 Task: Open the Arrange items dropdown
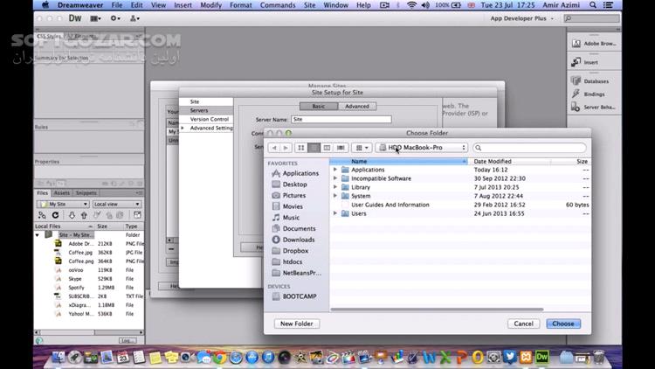[x=362, y=148]
